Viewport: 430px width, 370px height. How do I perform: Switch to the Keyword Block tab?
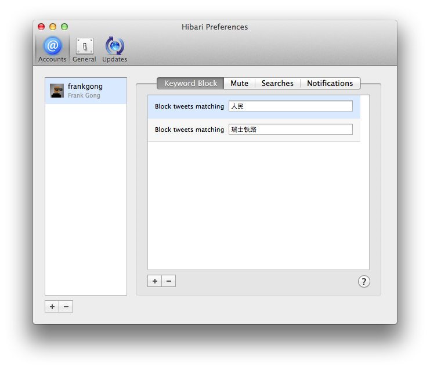pos(190,83)
